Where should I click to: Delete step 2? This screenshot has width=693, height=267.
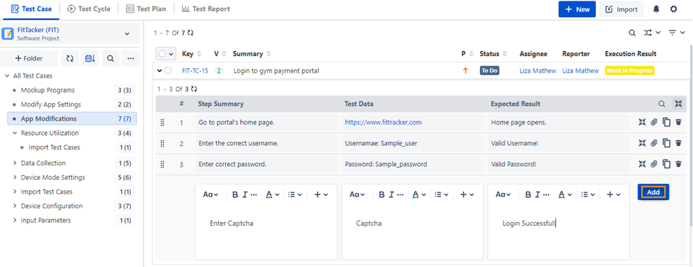point(678,143)
